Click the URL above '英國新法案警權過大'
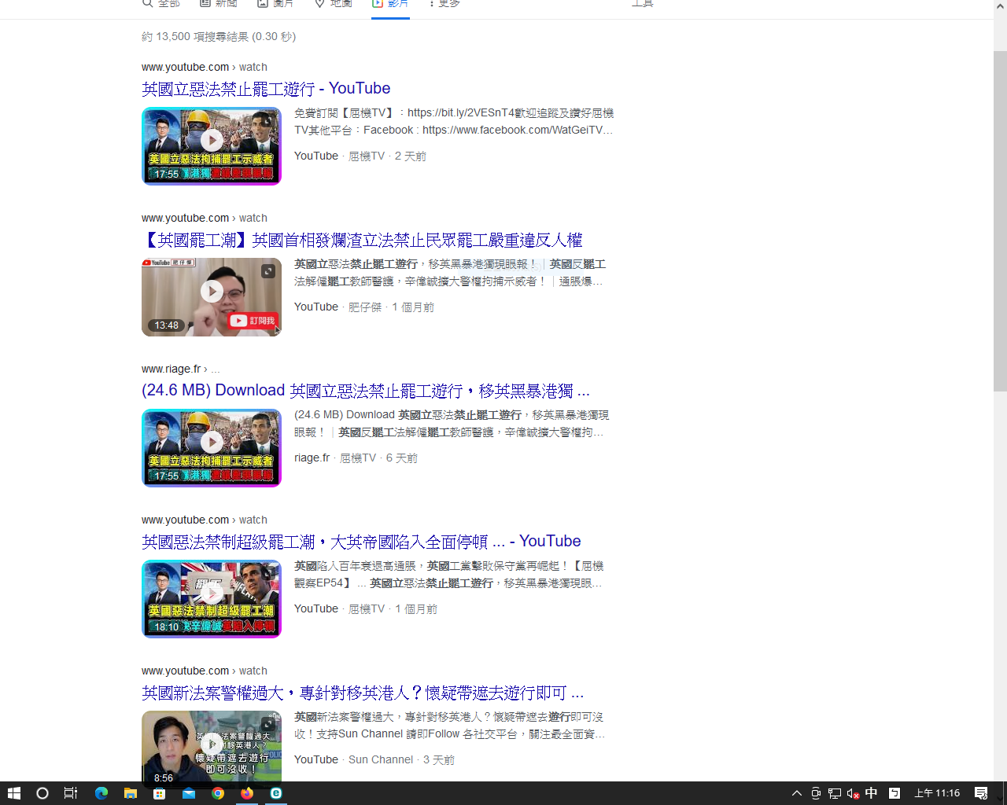This screenshot has height=805, width=1007. click(x=205, y=671)
